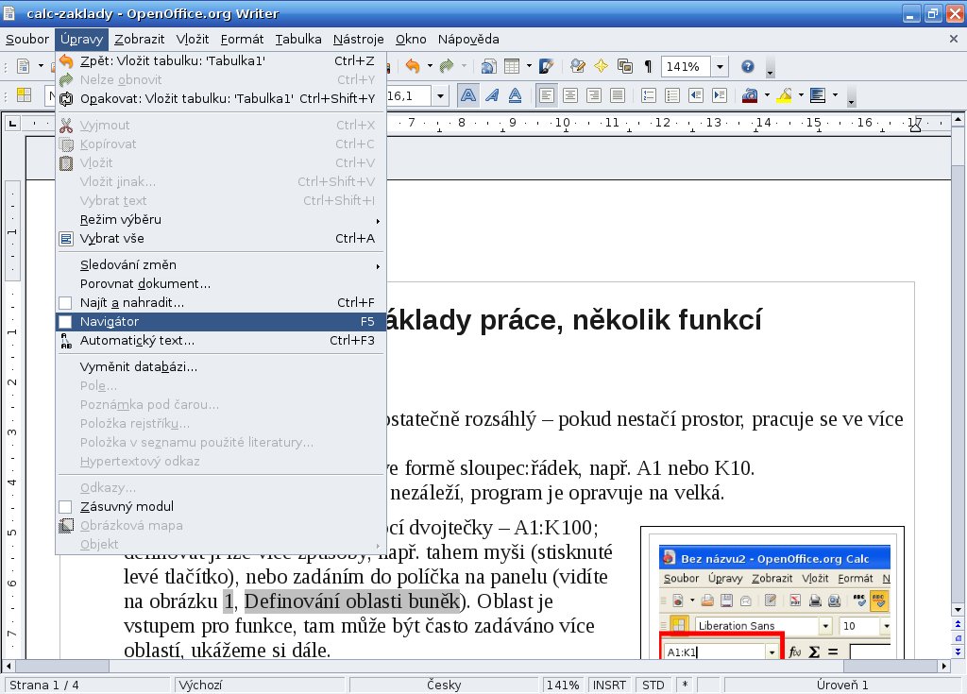This screenshot has height=694, width=967.
Task: Click the blue Help question-mark icon
Action: tap(748, 66)
